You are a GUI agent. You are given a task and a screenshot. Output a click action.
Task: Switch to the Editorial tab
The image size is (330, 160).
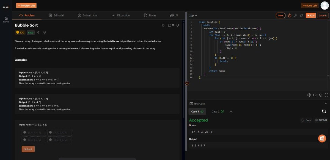tap(56, 15)
